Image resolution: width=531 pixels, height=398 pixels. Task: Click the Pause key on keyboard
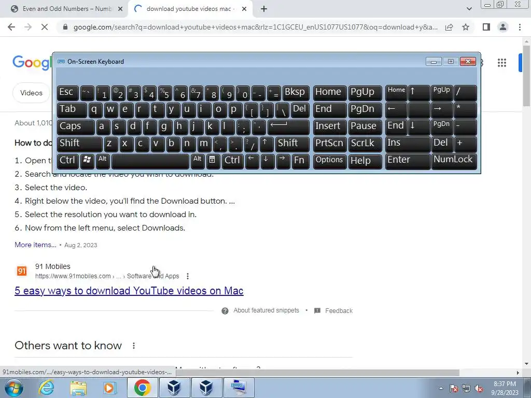click(365, 127)
